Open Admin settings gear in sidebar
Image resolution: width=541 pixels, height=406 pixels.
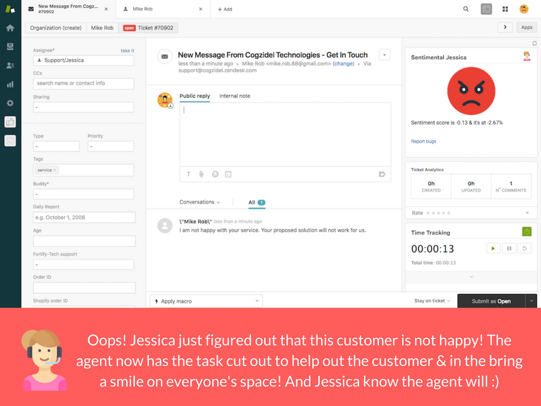click(10, 103)
